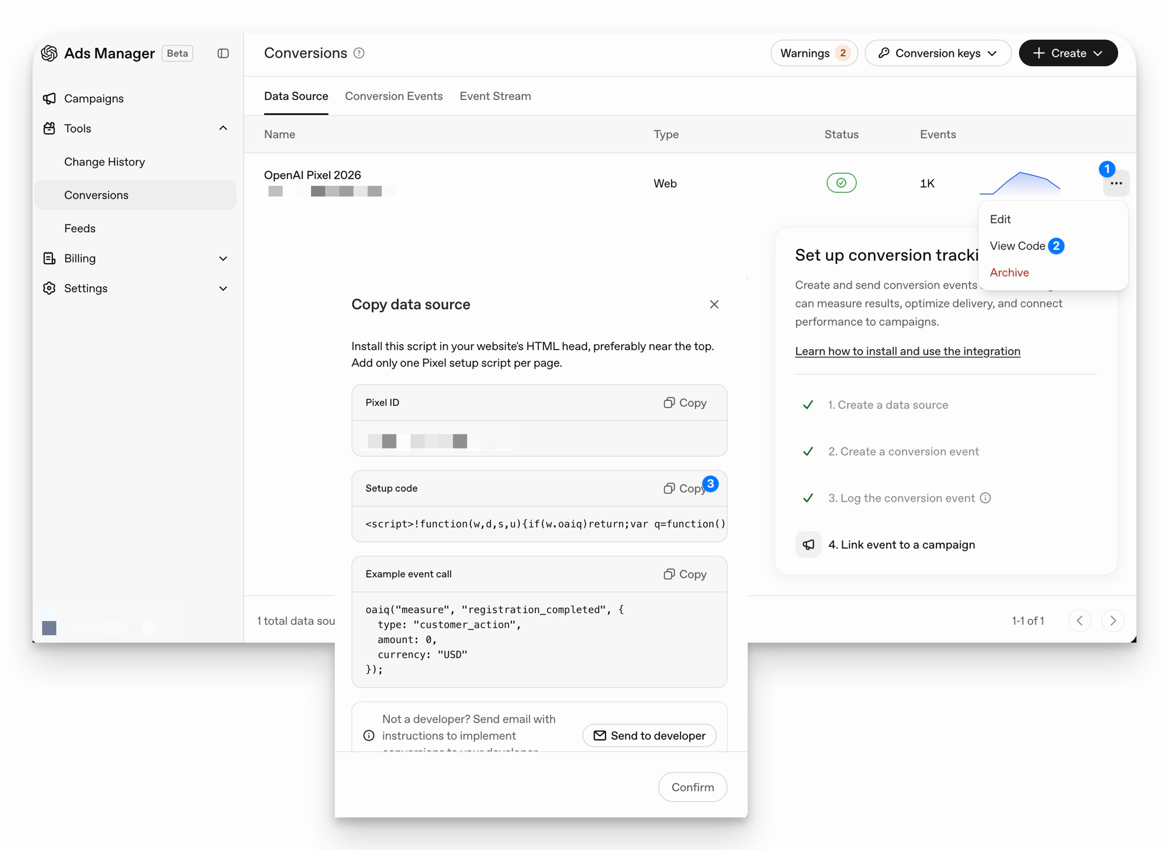1169x850 pixels.
Task: Click the OpenAI Pixel 2026 row name
Action: [312, 175]
